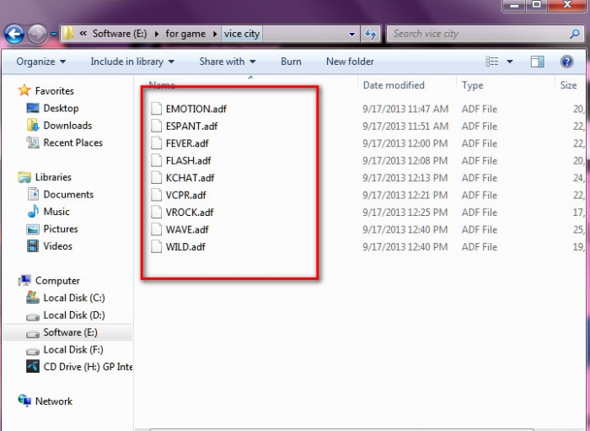The width and height of the screenshot is (590, 431).
Task: Select the WILD.adf file
Action: pyautogui.click(x=185, y=247)
